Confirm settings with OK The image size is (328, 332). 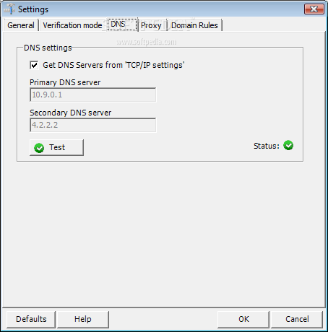point(243,319)
